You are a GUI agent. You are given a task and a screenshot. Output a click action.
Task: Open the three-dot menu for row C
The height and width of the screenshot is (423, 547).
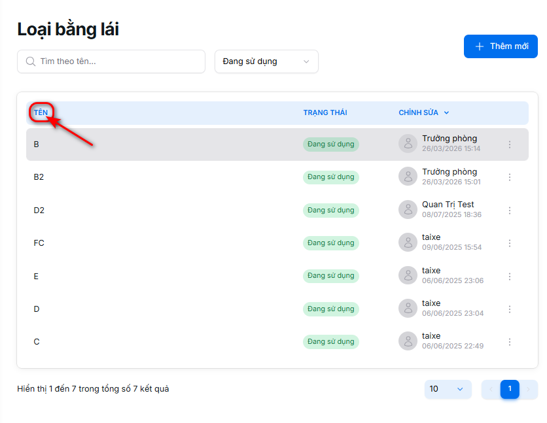point(510,342)
